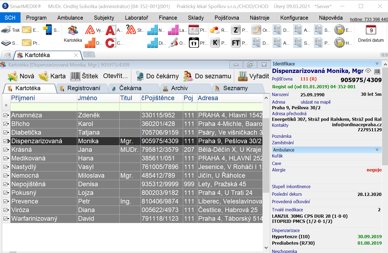
Task: Click the pink bar chart La... icon
Action: click(x=173, y=30)
